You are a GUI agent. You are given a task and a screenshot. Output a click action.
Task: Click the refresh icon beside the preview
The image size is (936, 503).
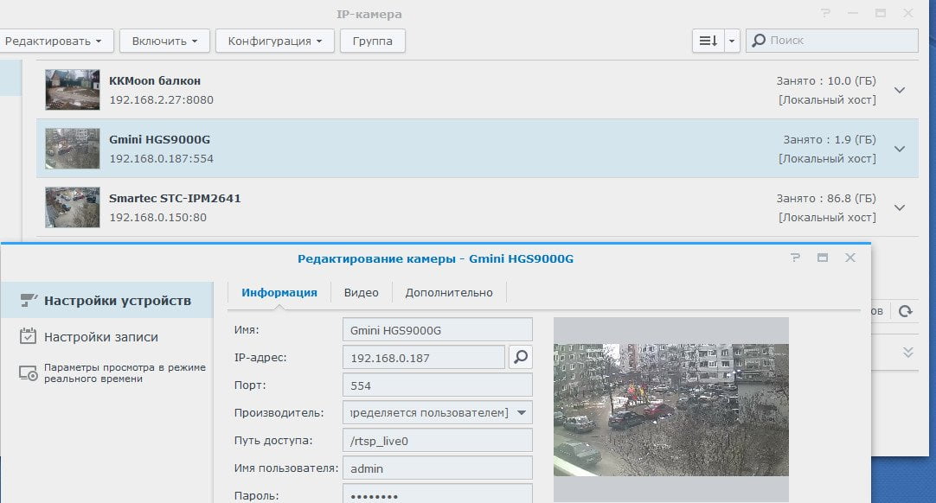(x=906, y=311)
